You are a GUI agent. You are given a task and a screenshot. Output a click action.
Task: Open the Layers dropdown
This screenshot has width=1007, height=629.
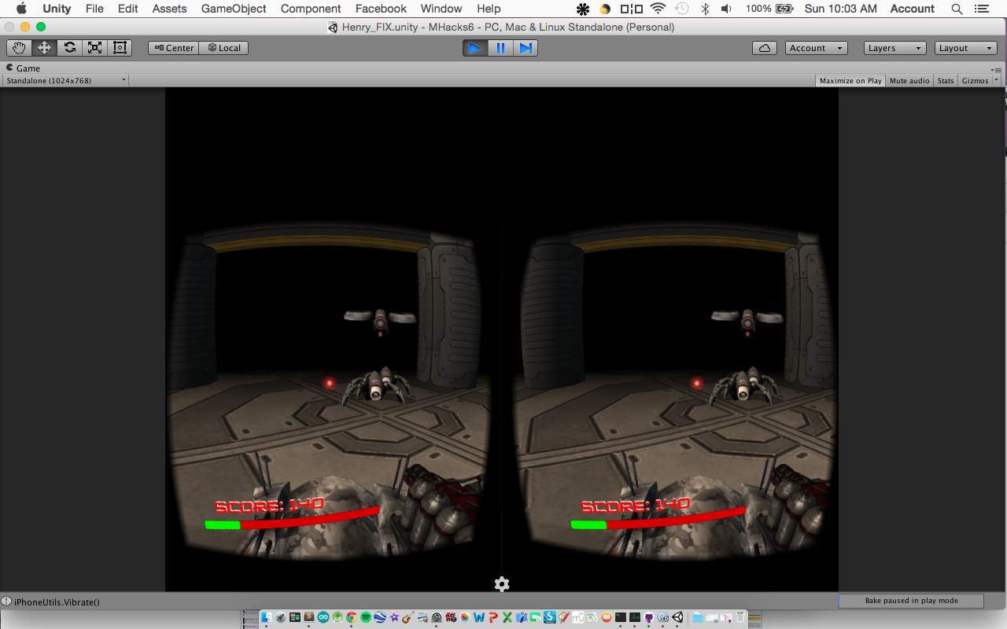[x=894, y=48]
